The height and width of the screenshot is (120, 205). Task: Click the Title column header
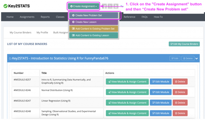(x=44, y=73)
